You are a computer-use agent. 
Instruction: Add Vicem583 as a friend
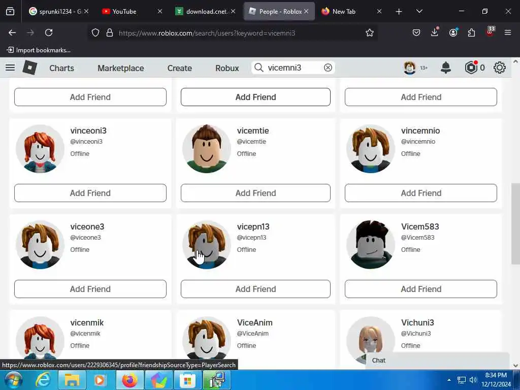pyautogui.click(x=421, y=289)
